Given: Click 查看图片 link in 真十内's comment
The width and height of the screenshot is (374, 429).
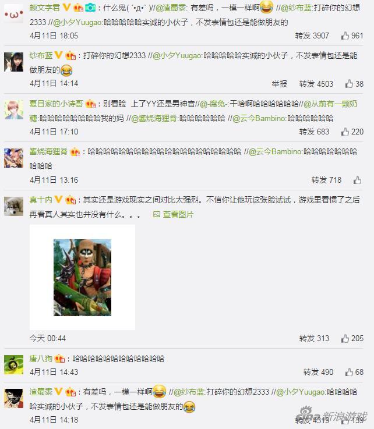Looking at the screenshot, I should point(173,214).
